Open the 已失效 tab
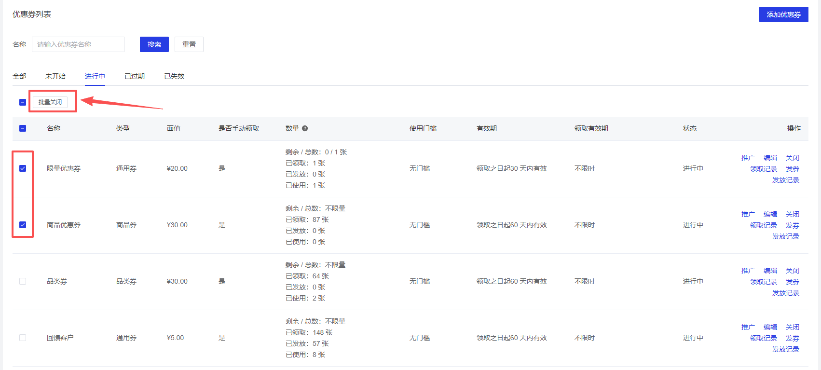Screen dimensions: 821x370 (x=174, y=76)
